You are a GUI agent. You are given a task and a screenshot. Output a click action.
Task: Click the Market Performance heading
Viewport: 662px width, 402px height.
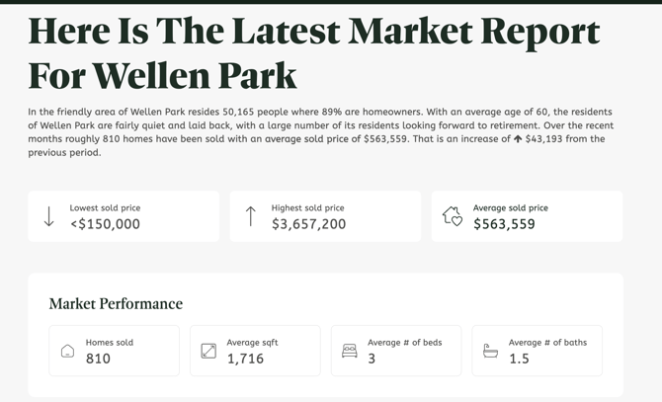tap(116, 303)
